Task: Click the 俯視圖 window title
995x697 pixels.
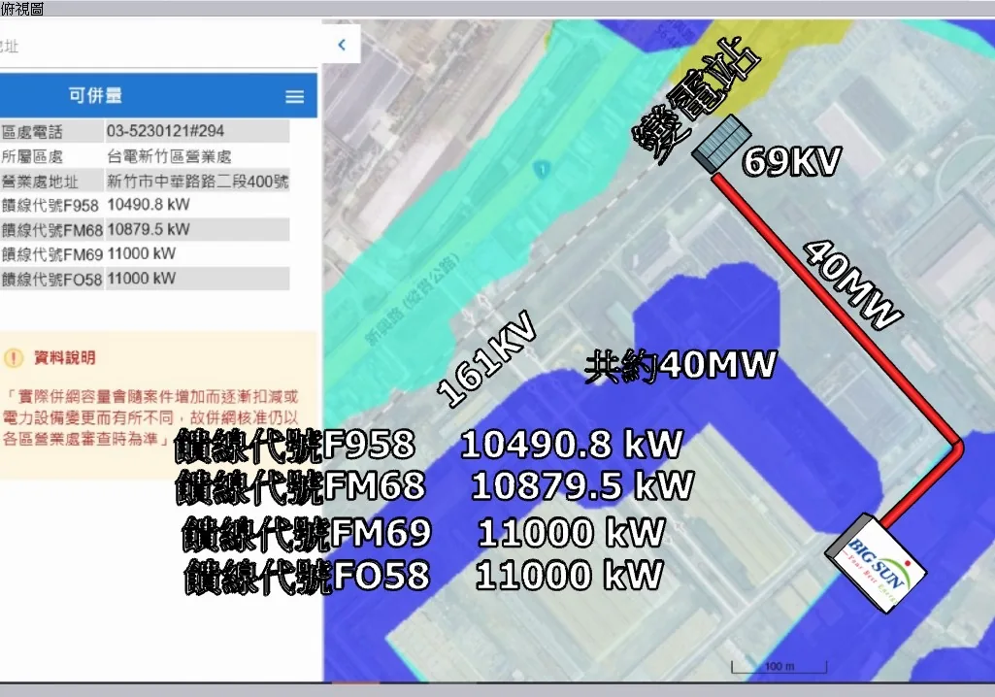Action: [22, 9]
